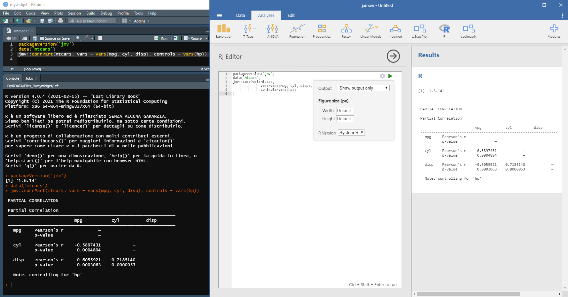This screenshot has width=568, height=297.
Task: Open the Regression analyses icon
Action: coord(297,31)
